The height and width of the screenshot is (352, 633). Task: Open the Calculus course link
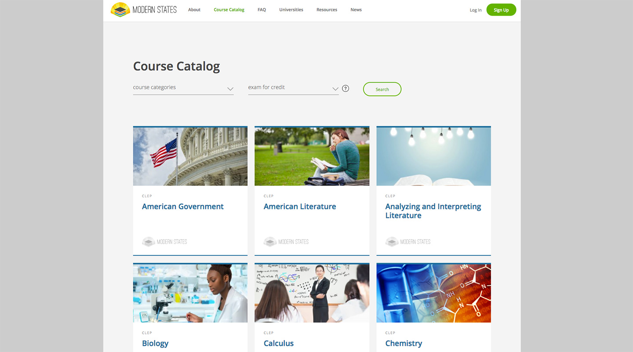(279, 343)
